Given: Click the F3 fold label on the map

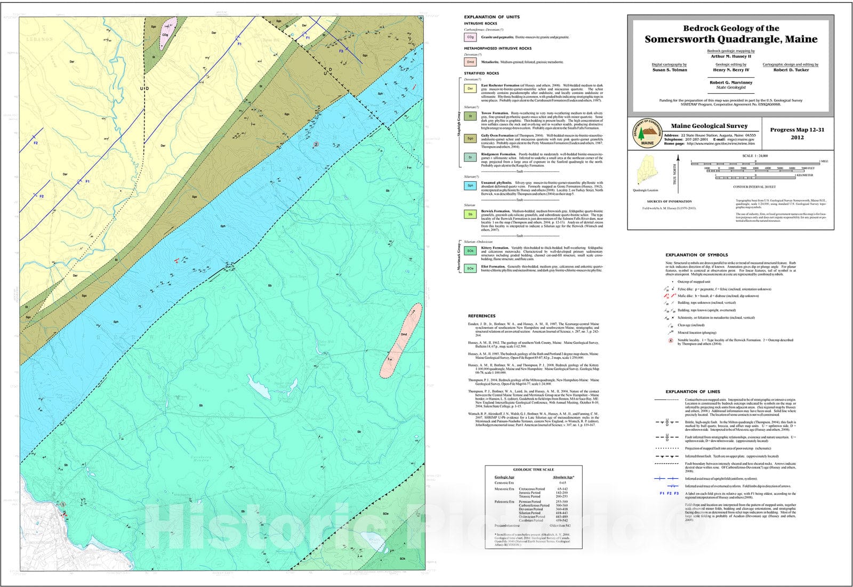Looking at the screenshot, I should pyautogui.click(x=341, y=51).
